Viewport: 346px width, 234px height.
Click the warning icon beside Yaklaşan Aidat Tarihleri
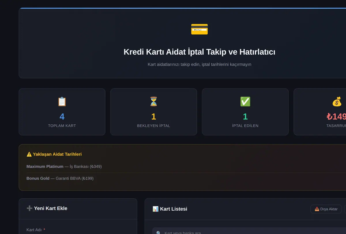(29, 154)
